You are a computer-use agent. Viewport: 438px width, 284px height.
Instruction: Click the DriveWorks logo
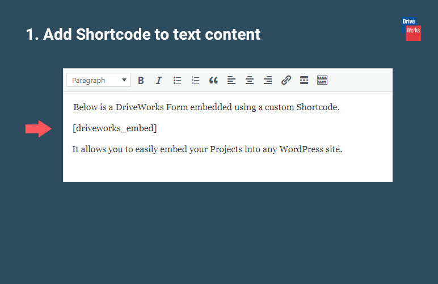(411, 29)
